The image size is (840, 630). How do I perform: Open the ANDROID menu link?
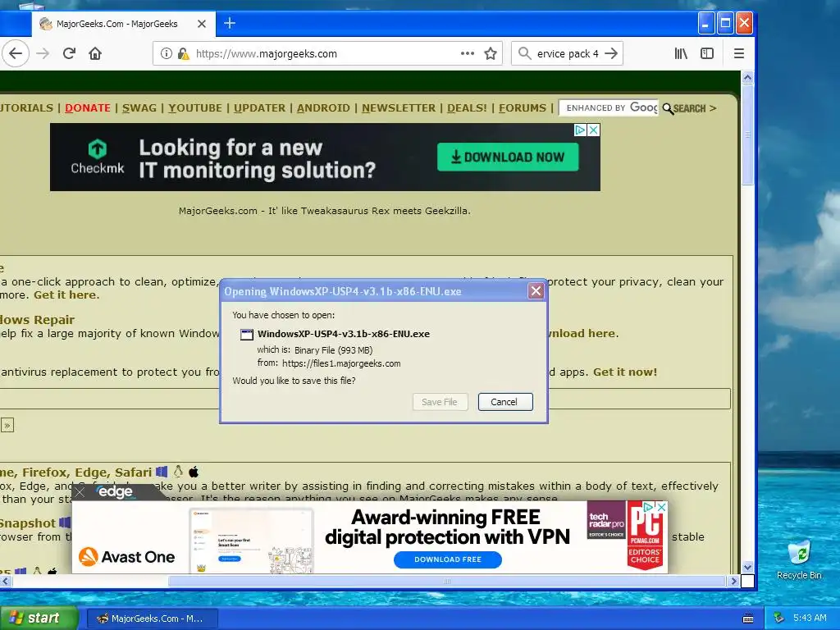(323, 107)
